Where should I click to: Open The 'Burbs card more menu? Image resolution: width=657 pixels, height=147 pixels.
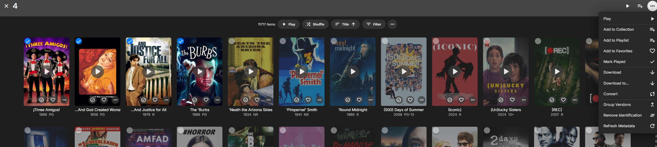pos(217,100)
